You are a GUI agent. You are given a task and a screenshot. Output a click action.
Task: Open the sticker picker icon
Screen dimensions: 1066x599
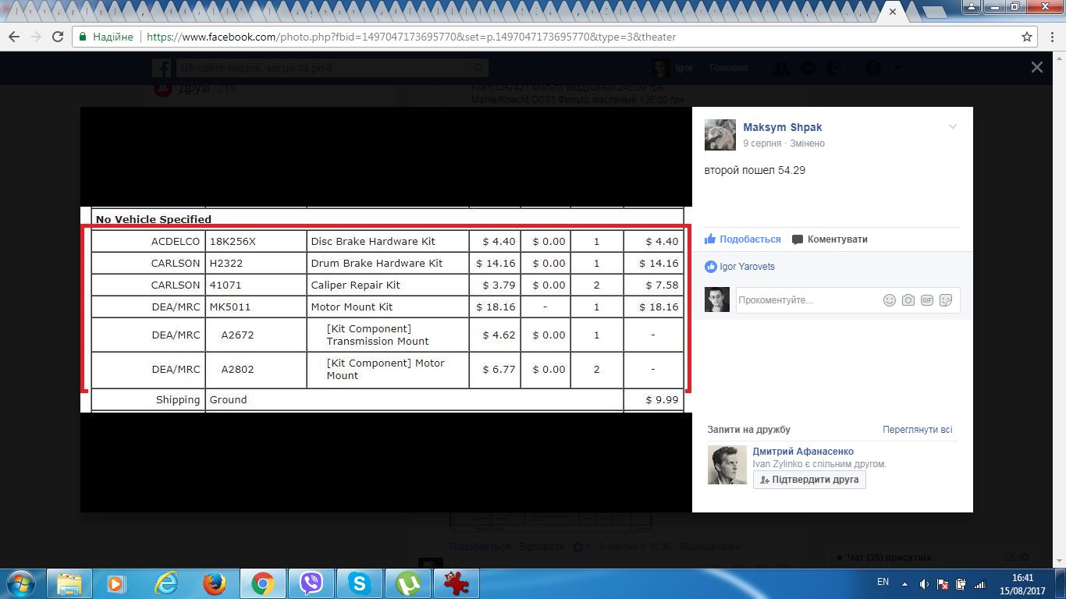tap(946, 300)
